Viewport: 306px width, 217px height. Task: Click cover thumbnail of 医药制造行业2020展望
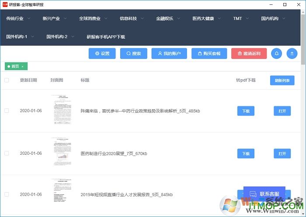(62, 152)
